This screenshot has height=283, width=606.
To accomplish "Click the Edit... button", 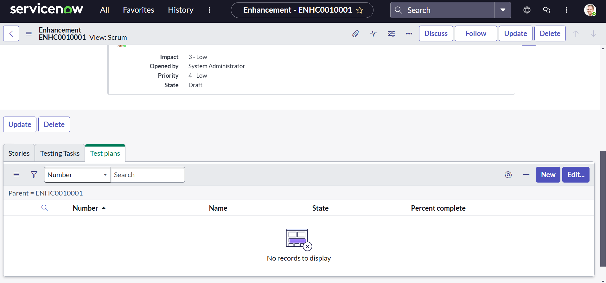I will (x=576, y=175).
